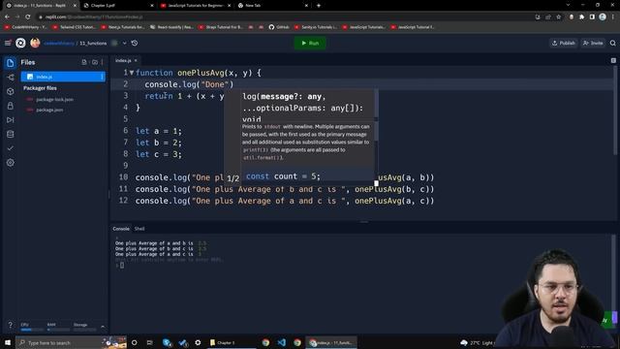Add a new file in Files
Image resolution: width=620 pixels, height=349 pixels.
[x=84, y=62]
